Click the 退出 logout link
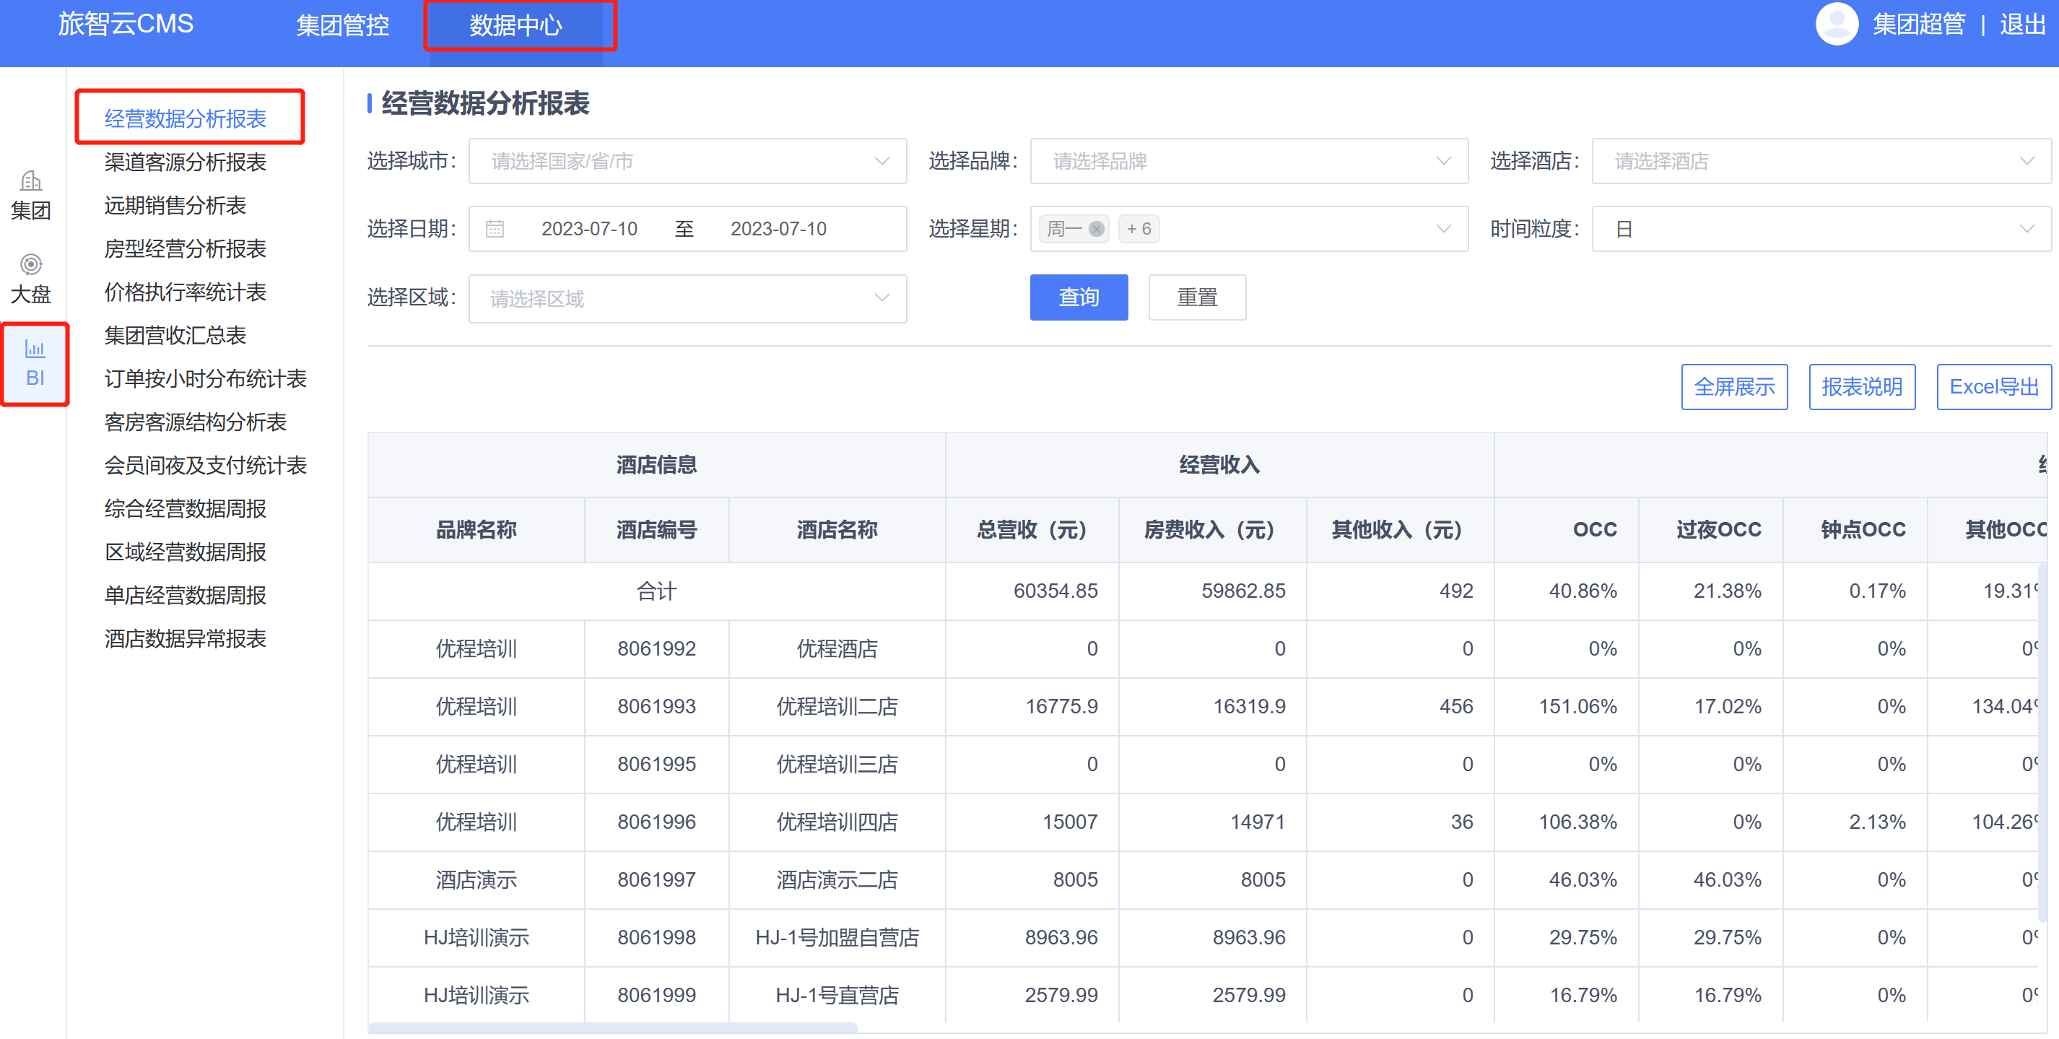 2021,25
